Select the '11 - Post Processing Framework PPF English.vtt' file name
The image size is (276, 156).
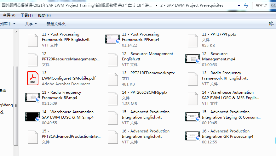[x=66, y=37]
